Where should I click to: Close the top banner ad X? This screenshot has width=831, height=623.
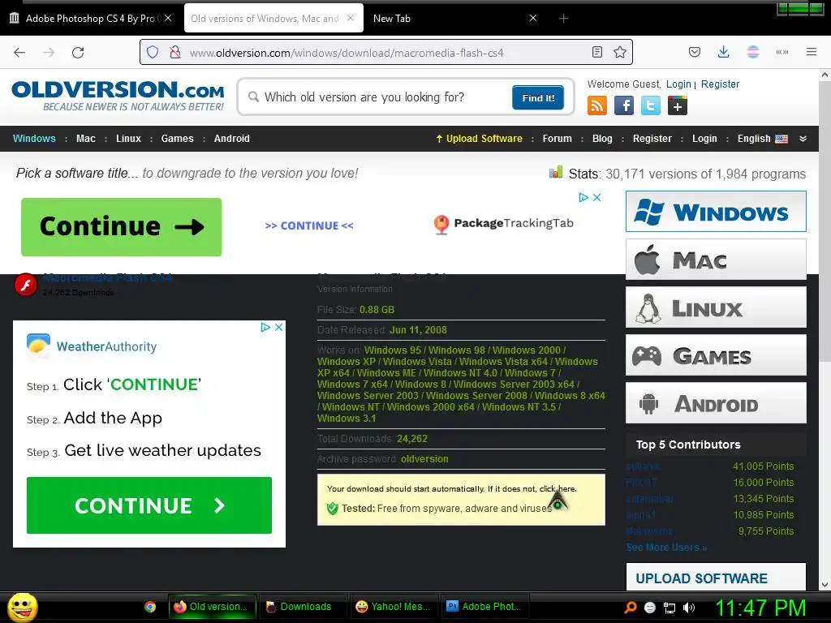pos(596,197)
